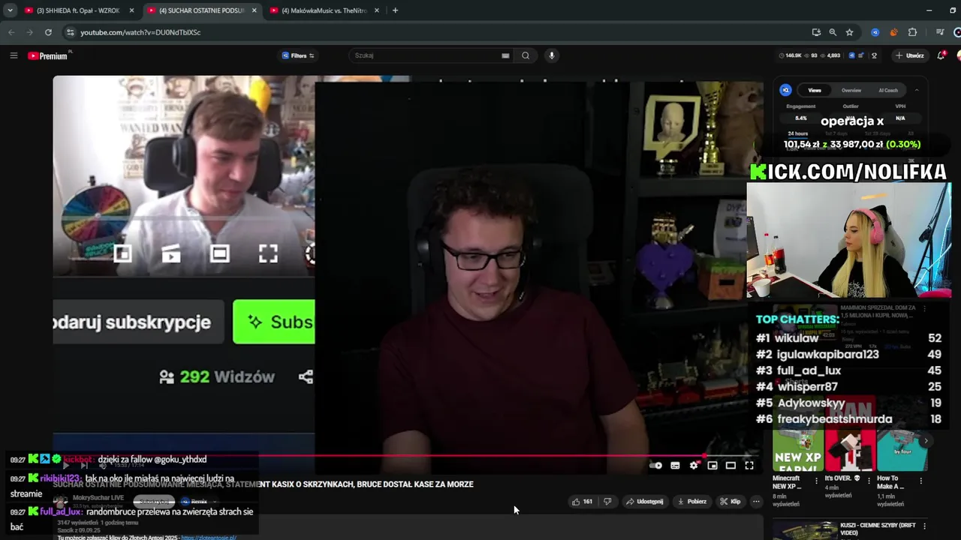Open options menu for It's OVER video
The image size is (961, 540).
[869, 480]
